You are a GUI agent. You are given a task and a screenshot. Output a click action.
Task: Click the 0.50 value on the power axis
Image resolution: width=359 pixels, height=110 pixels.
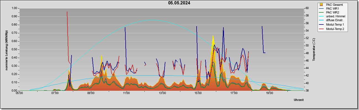(x=14, y=50)
